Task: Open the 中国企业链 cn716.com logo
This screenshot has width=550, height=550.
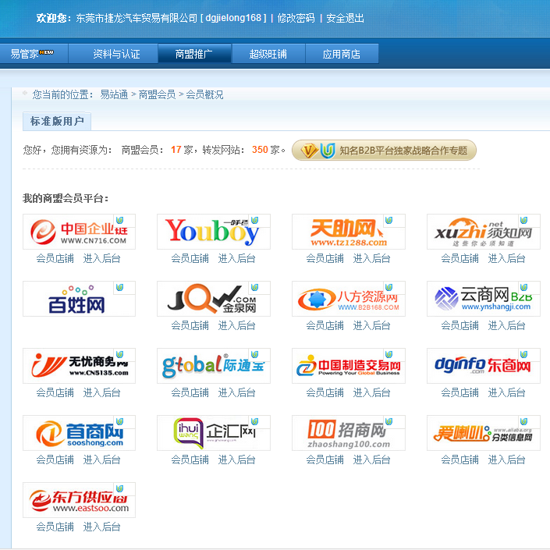Action: (x=79, y=232)
